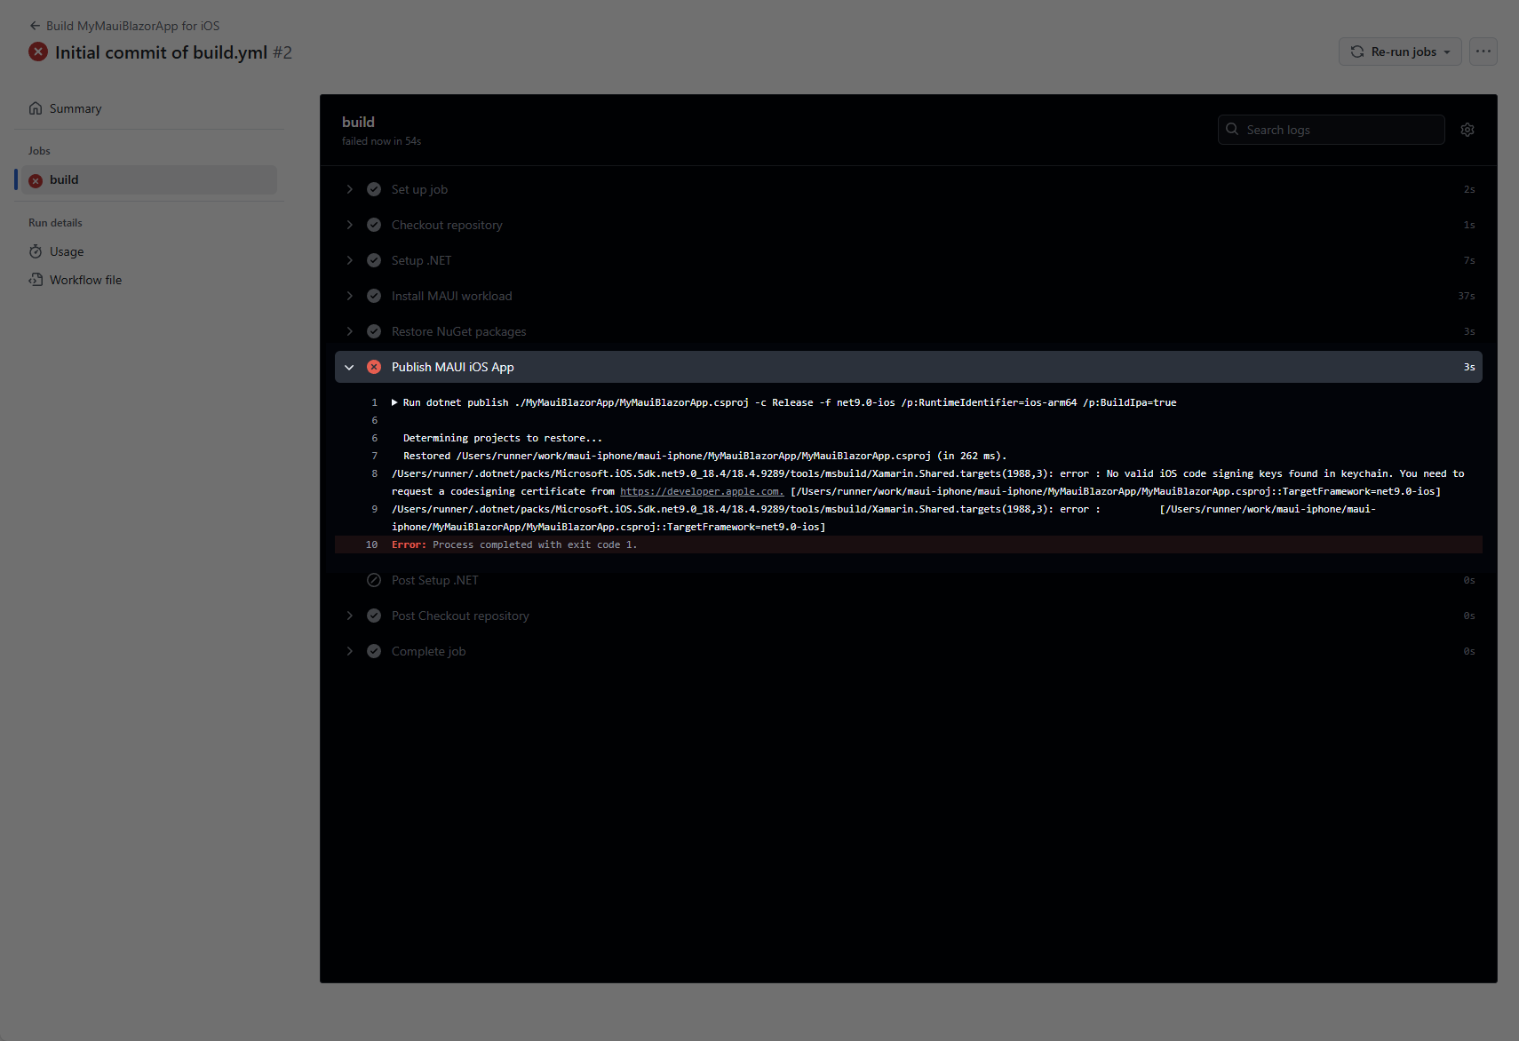Open the Re-run jobs dropdown
The image size is (1519, 1041).
pyautogui.click(x=1400, y=52)
